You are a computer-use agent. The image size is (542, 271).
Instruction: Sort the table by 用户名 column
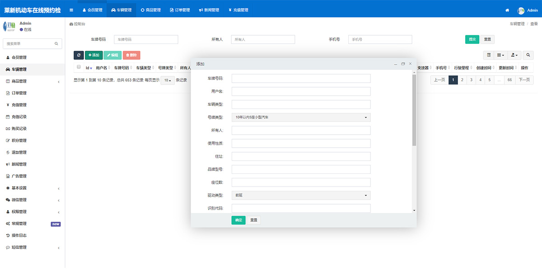tap(102, 68)
